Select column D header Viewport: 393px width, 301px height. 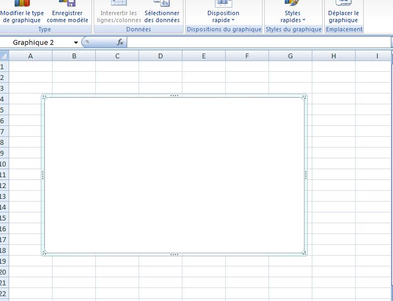click(161, 56)
